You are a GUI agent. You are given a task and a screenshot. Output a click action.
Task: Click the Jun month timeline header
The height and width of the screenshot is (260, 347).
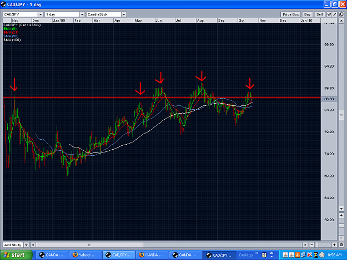click(x=165, y=21)
